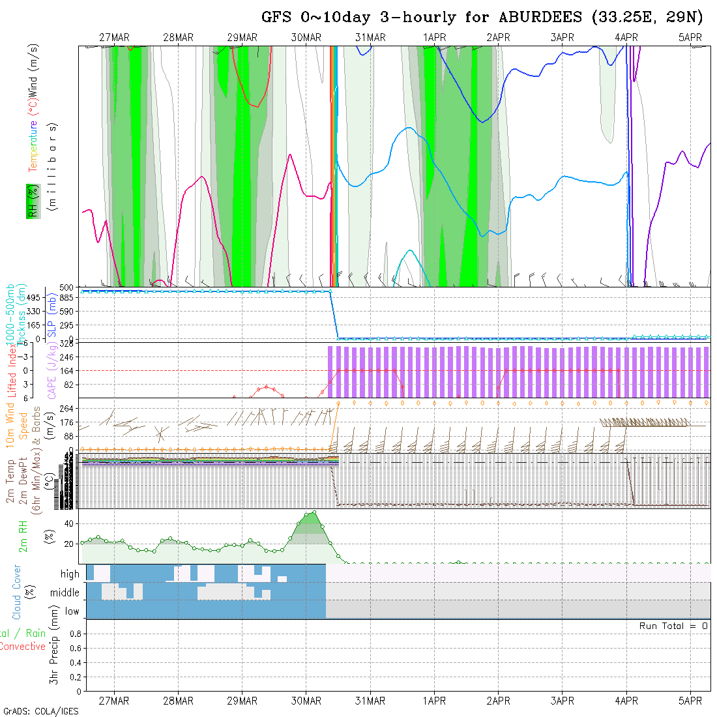The height and width of the screenshot is (717, 717).
Task: Click the GFS 0~10day chart title
Action: click(x=482, y=17)
